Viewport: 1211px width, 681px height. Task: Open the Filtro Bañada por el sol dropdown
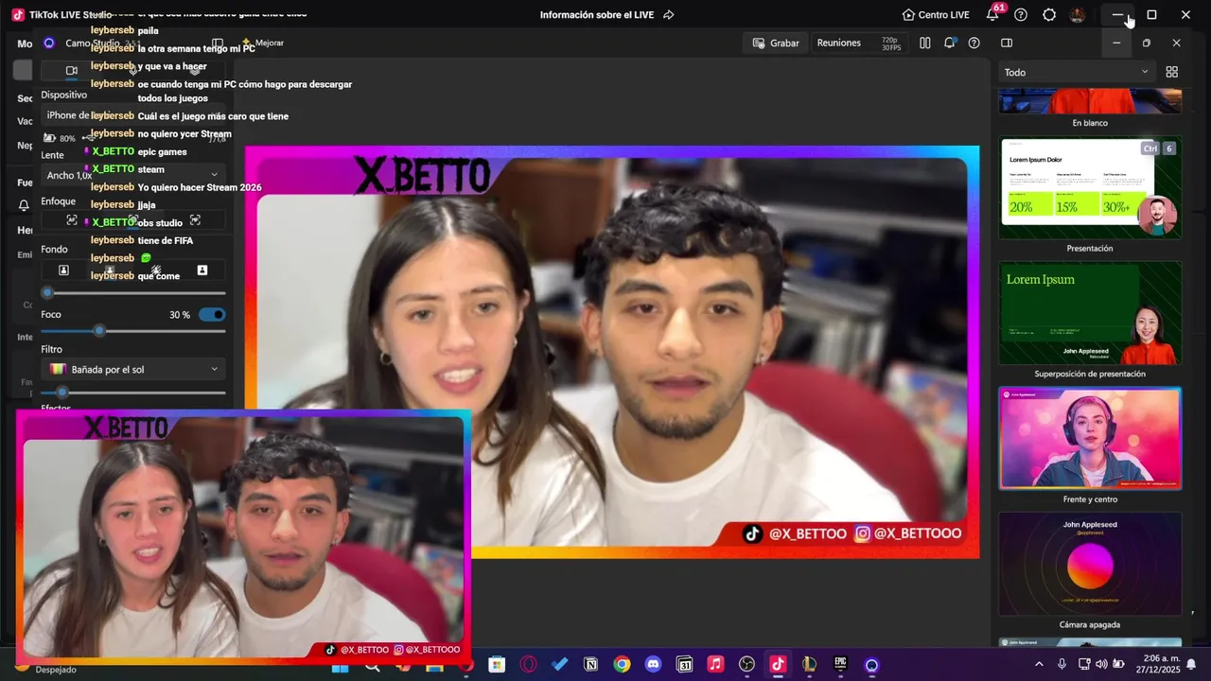coord(133,369)
